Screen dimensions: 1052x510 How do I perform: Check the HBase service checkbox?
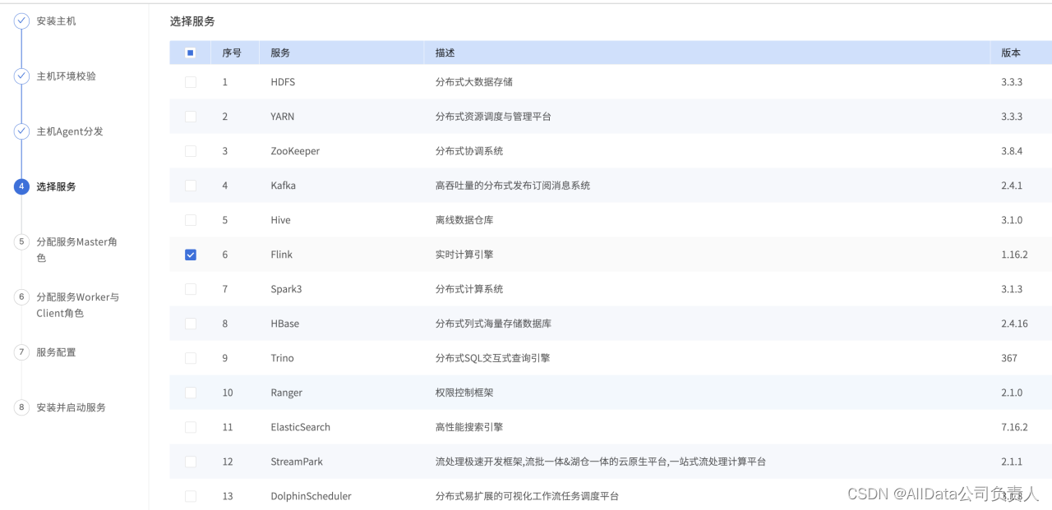click(191, 324)
